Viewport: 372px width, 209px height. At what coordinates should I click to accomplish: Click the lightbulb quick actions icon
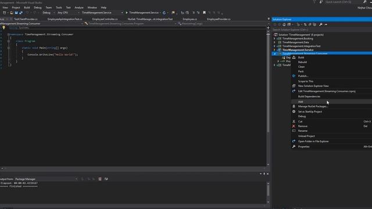[x=4, y=28]
